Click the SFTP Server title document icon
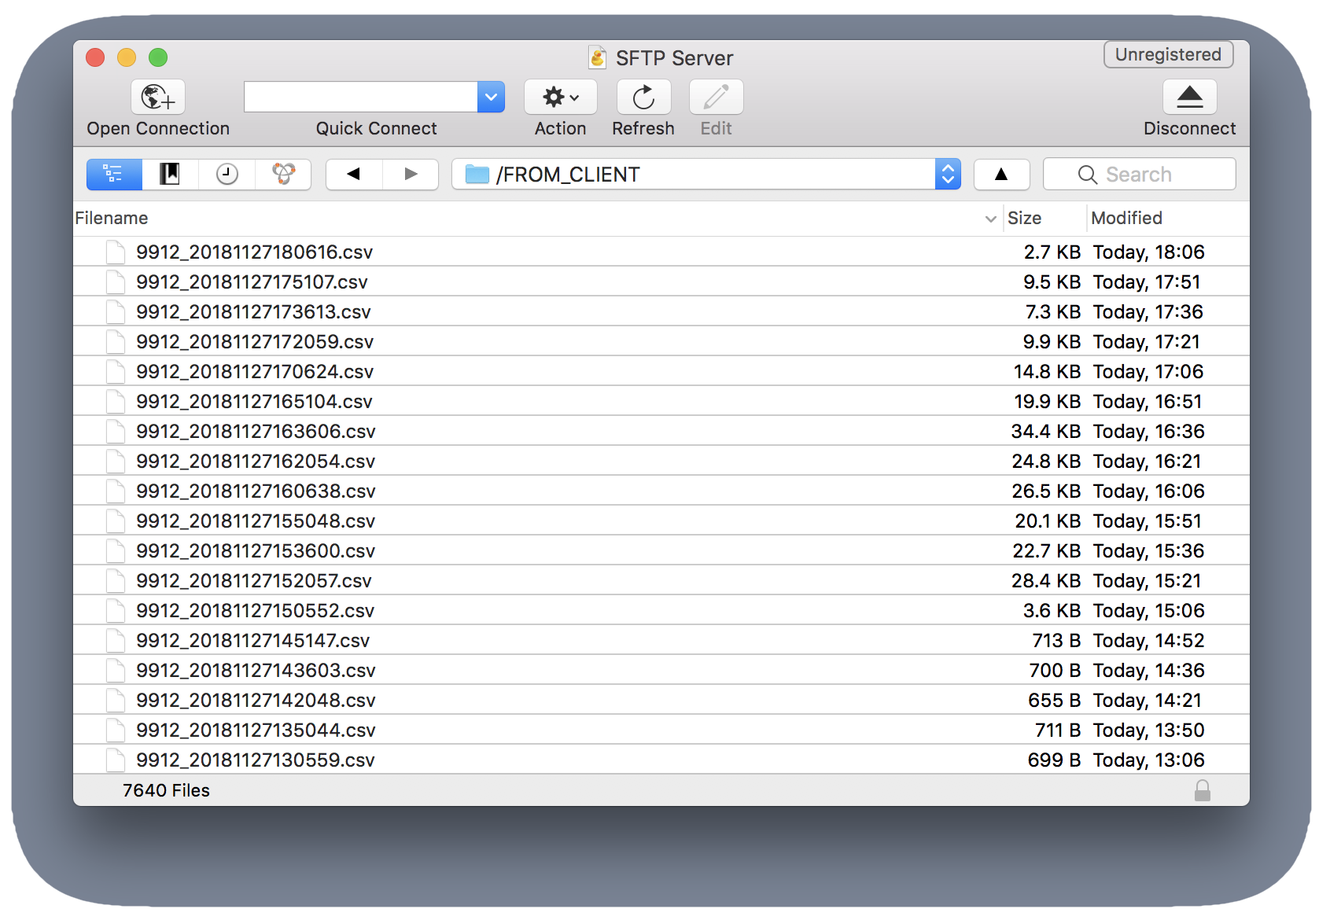Screen dimensions: 1330x920 point(598,57)
